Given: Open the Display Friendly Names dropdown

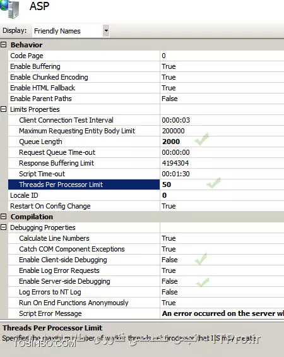Looking at the screenshot, I should pos(106,30).
